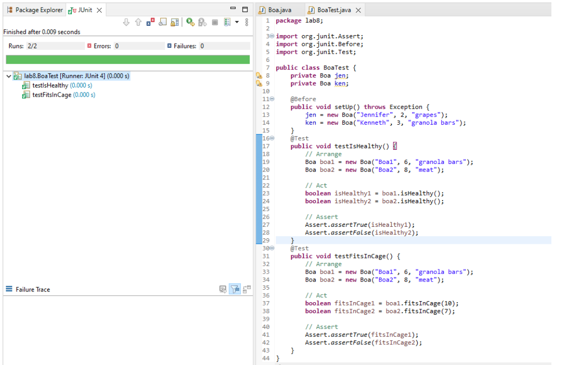Collapse the setUp method fold at line 11
Image resolution: width=569 pixels, height=365 pixels.
tap(272, 99)
